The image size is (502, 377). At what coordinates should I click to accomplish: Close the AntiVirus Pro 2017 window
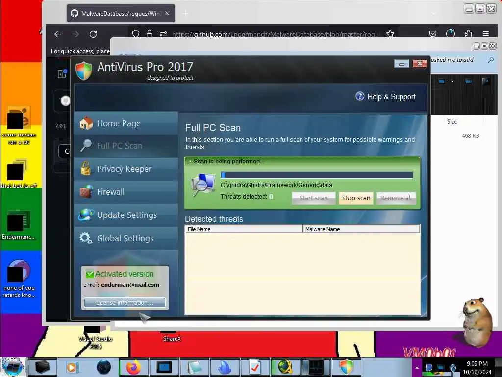[420, 63]
